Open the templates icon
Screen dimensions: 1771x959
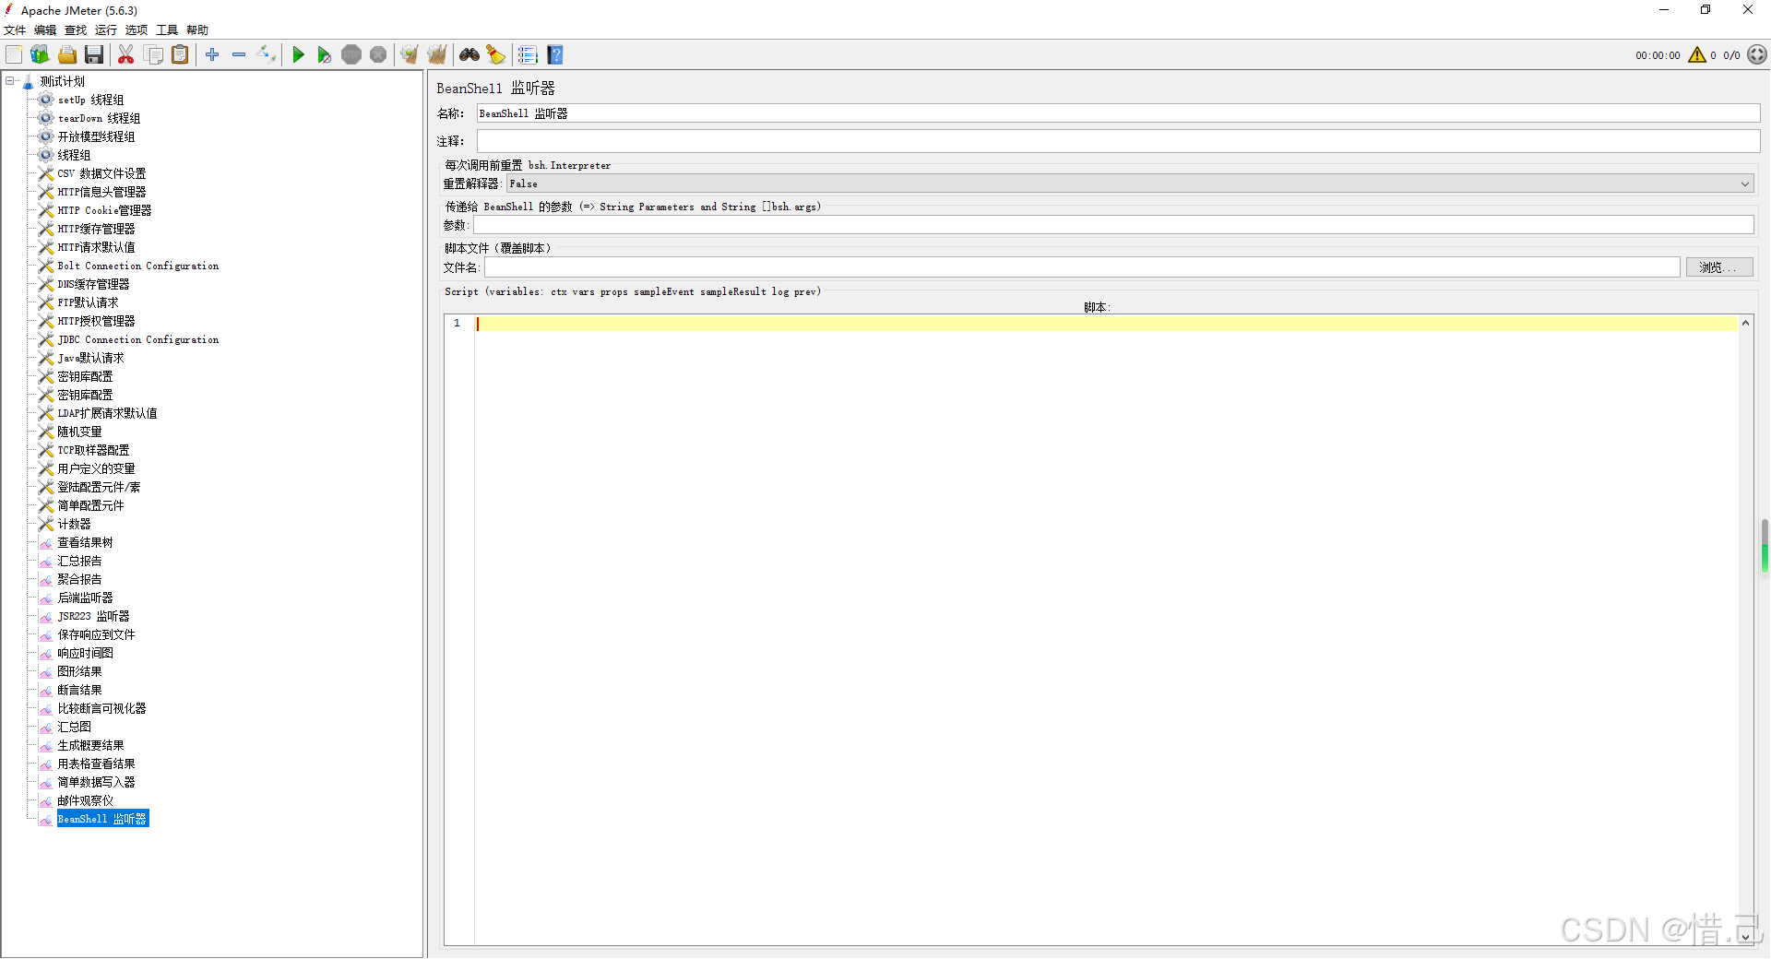[x=40, y=55]
